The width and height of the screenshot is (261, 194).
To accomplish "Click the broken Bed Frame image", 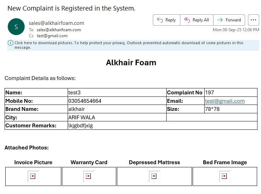I will coord(224,176).
